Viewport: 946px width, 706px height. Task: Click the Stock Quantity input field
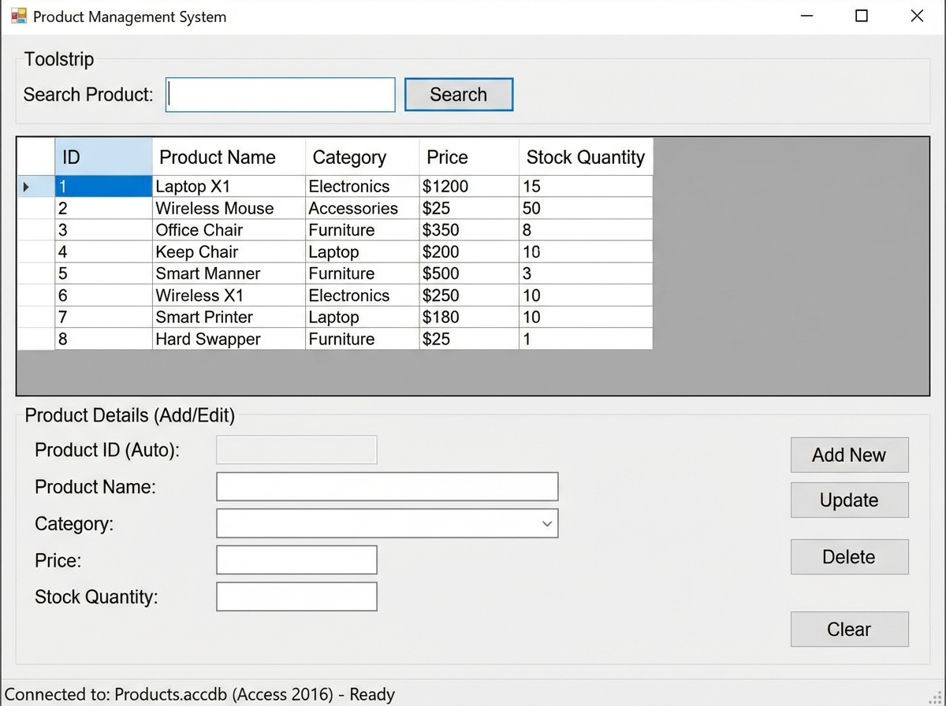pyautogui.click(x=296, y=596)
